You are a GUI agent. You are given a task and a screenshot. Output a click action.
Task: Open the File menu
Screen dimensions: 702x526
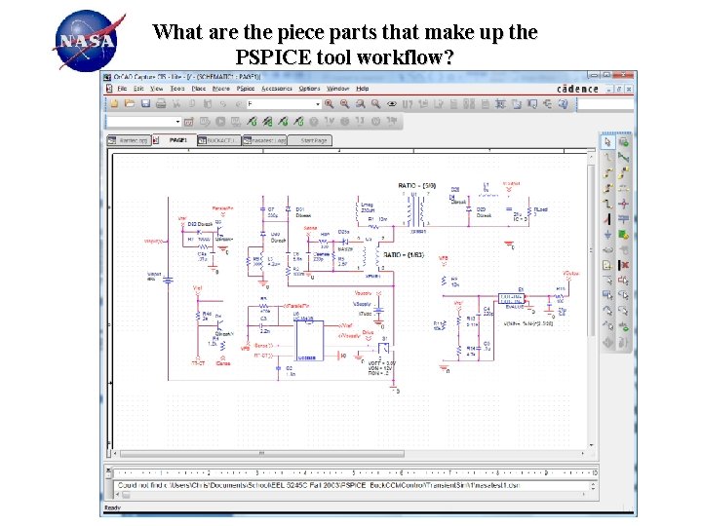[x=122, y=89]
